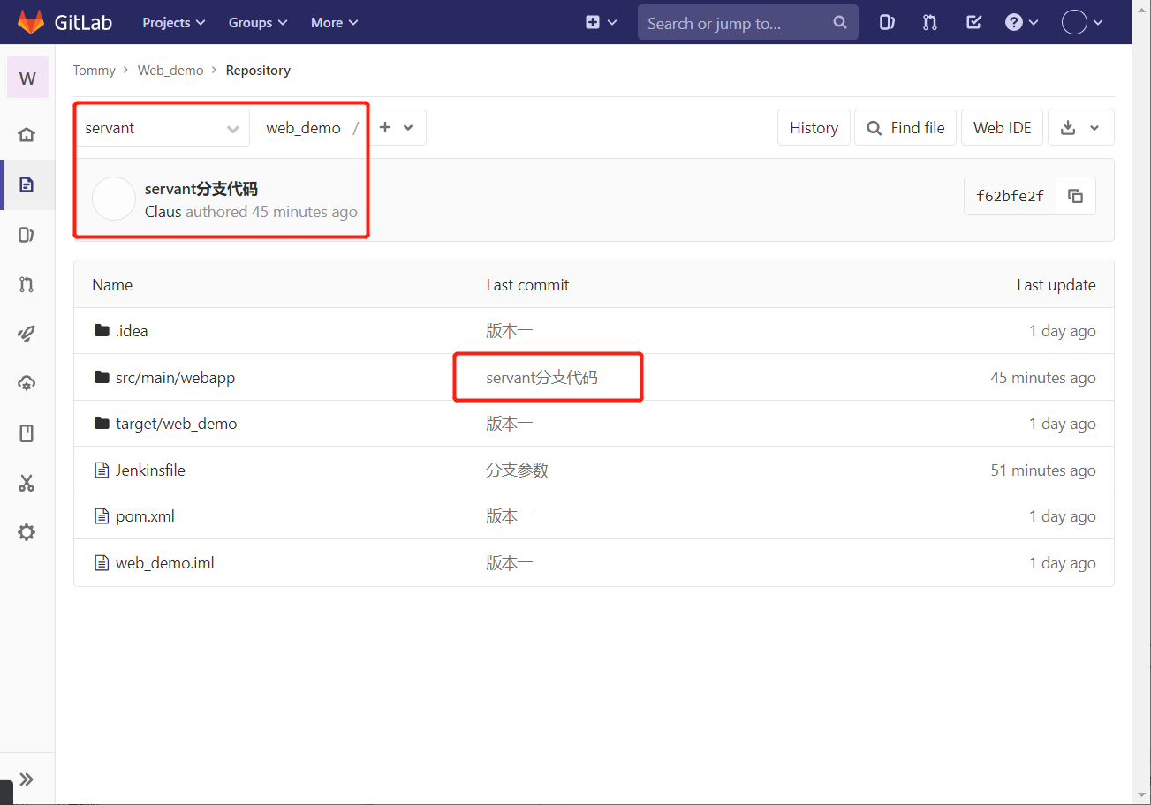Click the Jenkinsfile document icon
Screen dimensions: 1151x805
[101, 470]
